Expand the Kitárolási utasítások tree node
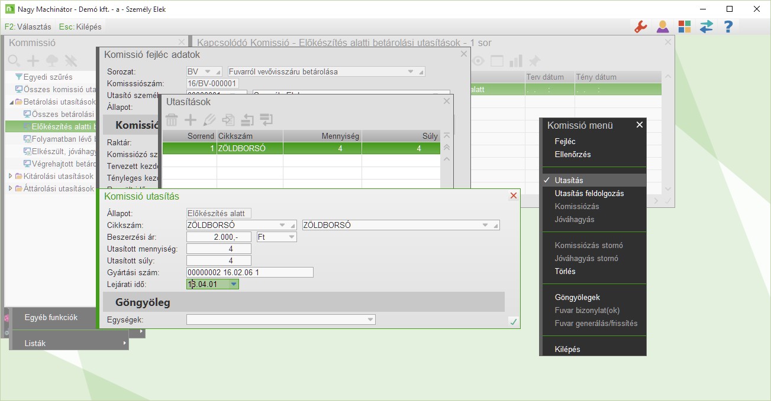Viewport: 771px width, 401px height. tap(10, 176)
